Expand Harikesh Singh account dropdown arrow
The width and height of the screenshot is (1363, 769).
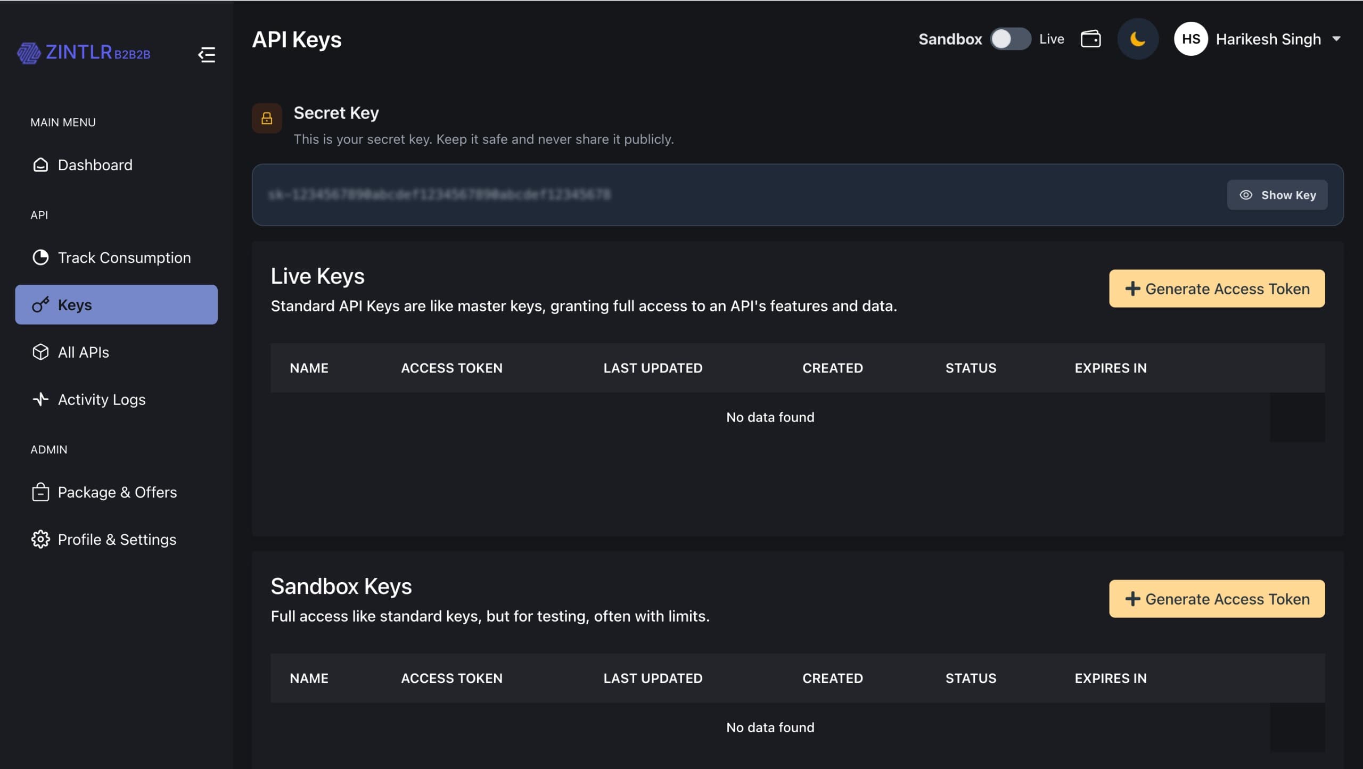(1336, 39)
